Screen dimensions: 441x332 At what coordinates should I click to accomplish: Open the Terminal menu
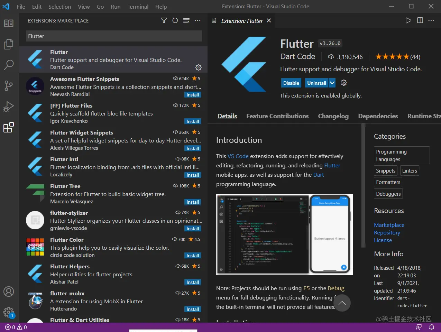(x=138, y=7)
